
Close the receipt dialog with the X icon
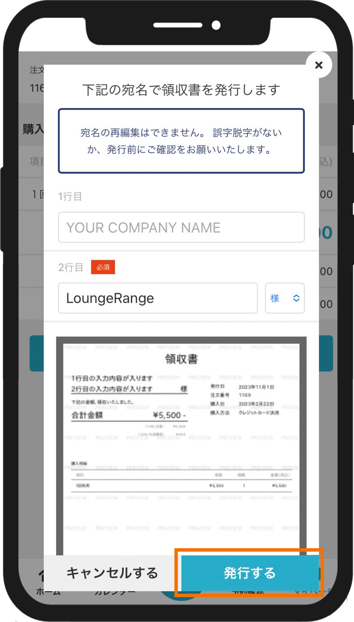pos(318,65)
